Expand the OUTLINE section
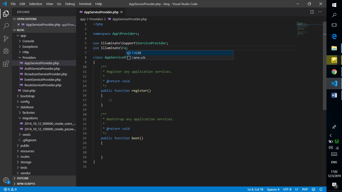This screenshot has height=192, width=342. point(23,178)
